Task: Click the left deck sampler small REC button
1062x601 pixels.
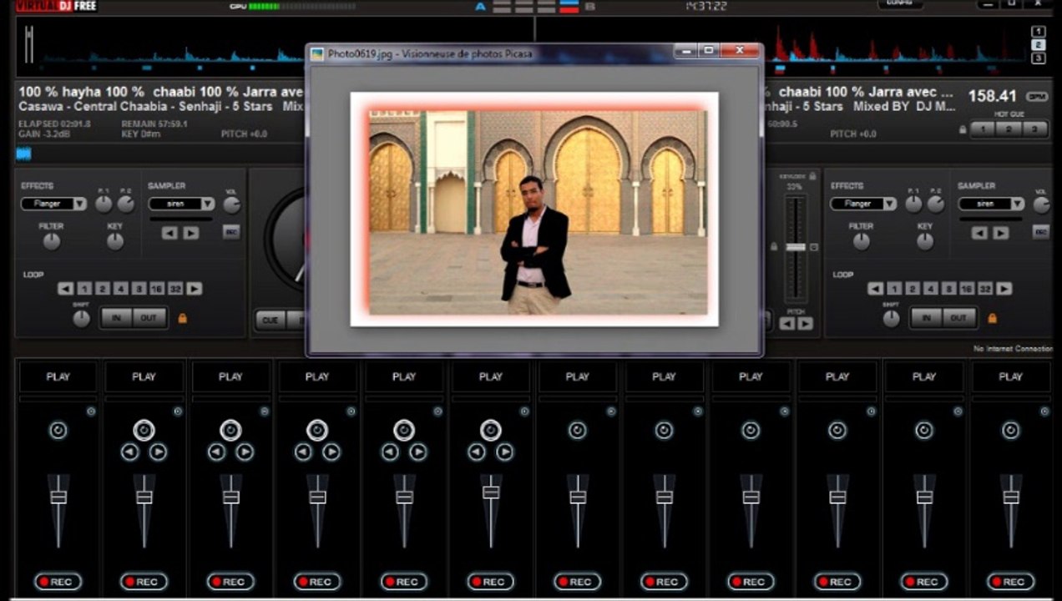Action: click(x=231, y=232)
